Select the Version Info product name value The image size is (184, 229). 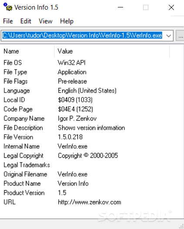(73, 184)
